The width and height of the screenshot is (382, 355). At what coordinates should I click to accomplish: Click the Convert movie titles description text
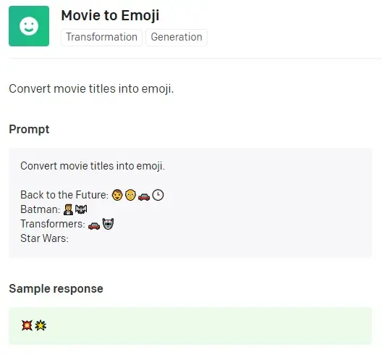coord(91,88)
